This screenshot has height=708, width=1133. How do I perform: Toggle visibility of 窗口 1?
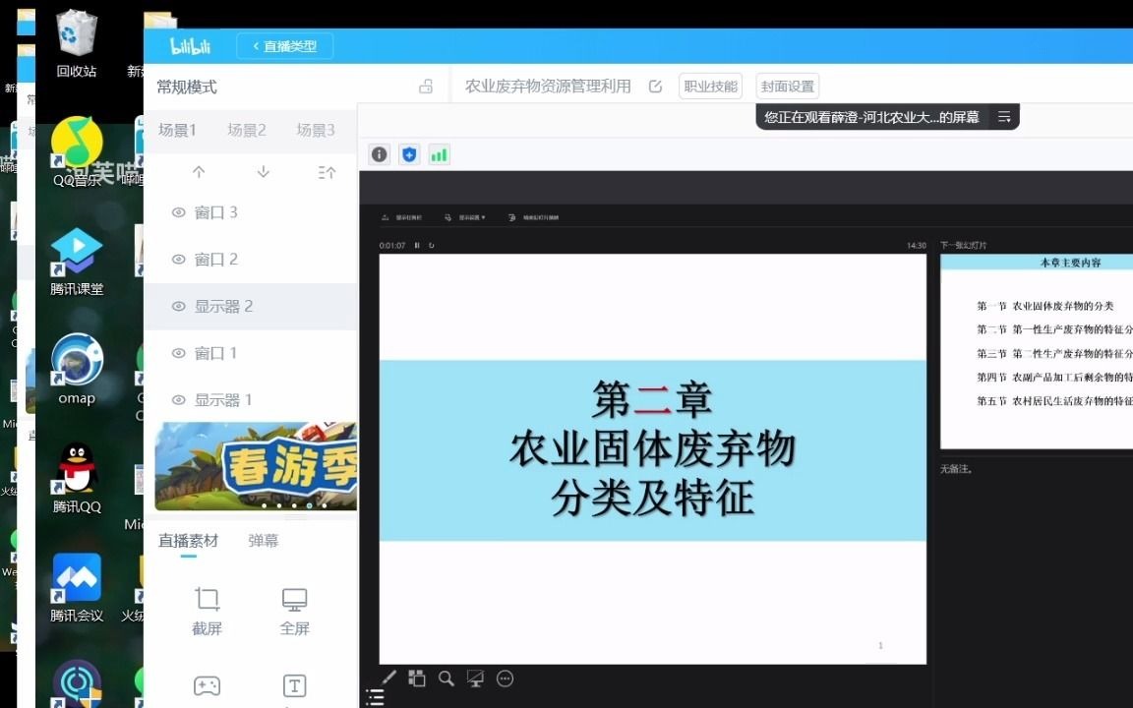click(x=178, y=353)
